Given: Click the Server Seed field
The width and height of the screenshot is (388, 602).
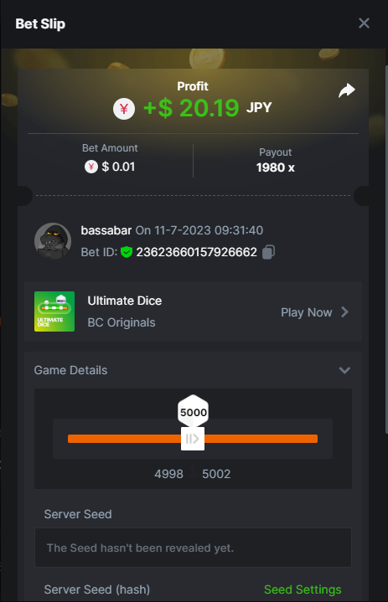Looking at the screenshot, I should click(193, 548).
